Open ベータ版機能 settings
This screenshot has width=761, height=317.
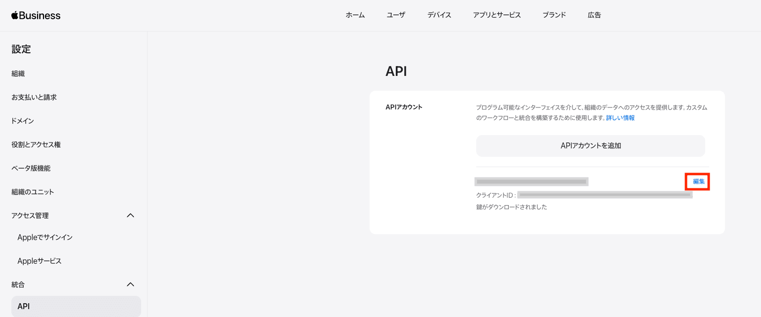click(31, 168)
